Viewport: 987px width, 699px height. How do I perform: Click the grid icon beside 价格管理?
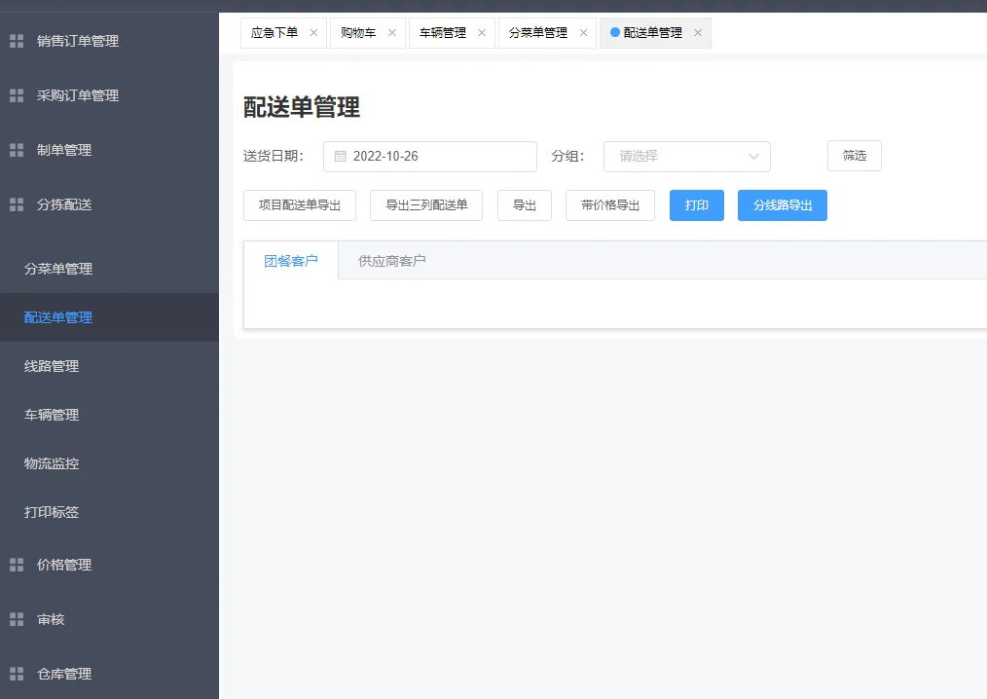tap(16, 565)
